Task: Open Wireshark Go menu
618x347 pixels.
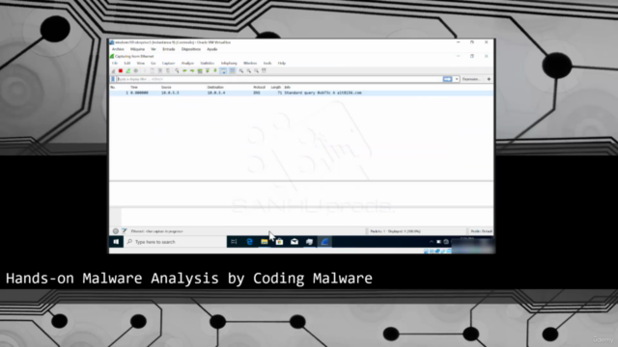Action: click(154, 63)
